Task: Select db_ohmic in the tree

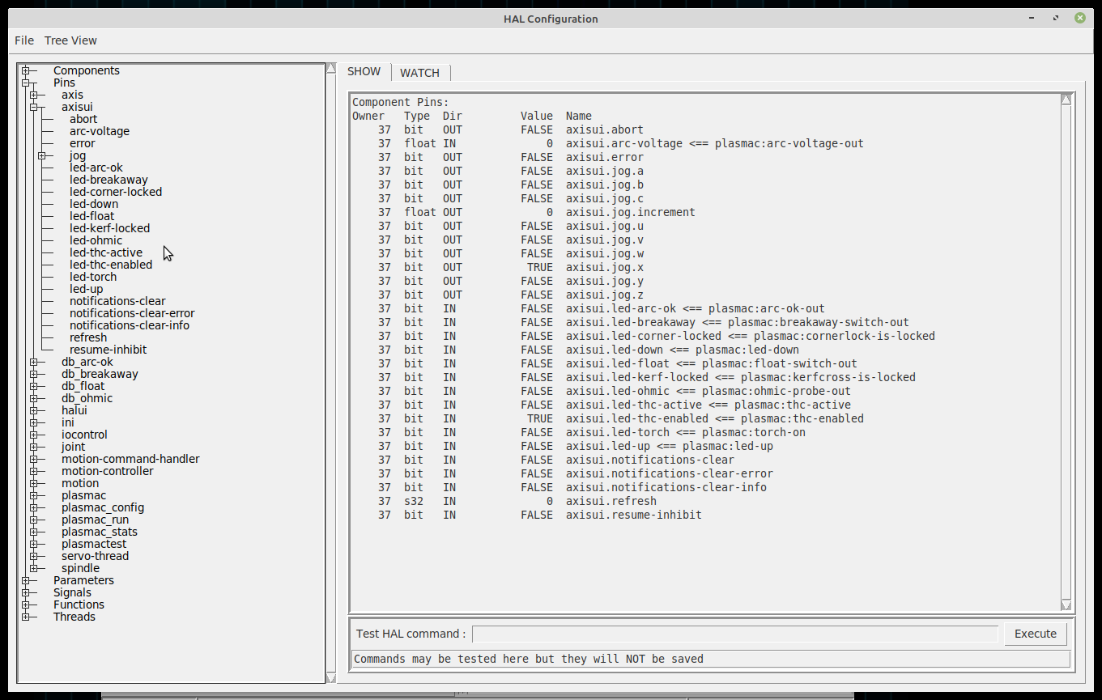Action: click(87, 398)
